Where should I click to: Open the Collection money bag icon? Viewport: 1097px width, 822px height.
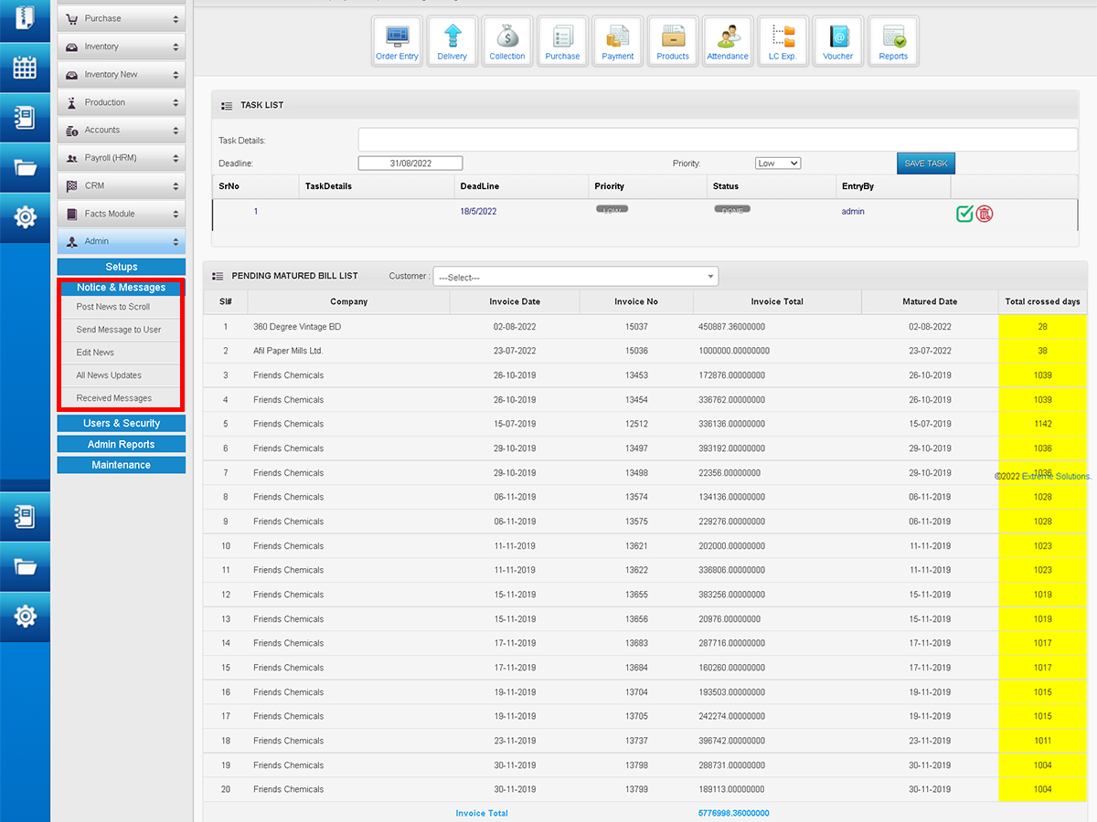507,42
